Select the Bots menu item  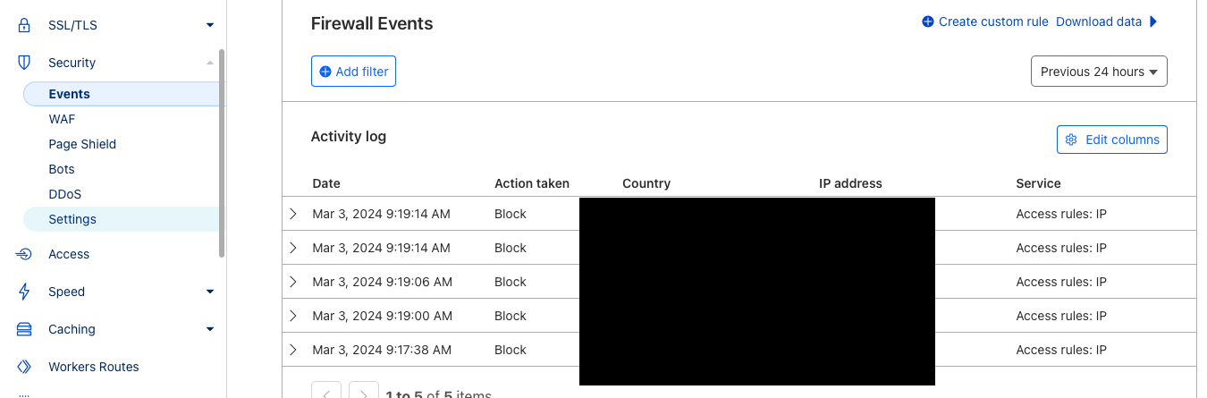point(62,169)
